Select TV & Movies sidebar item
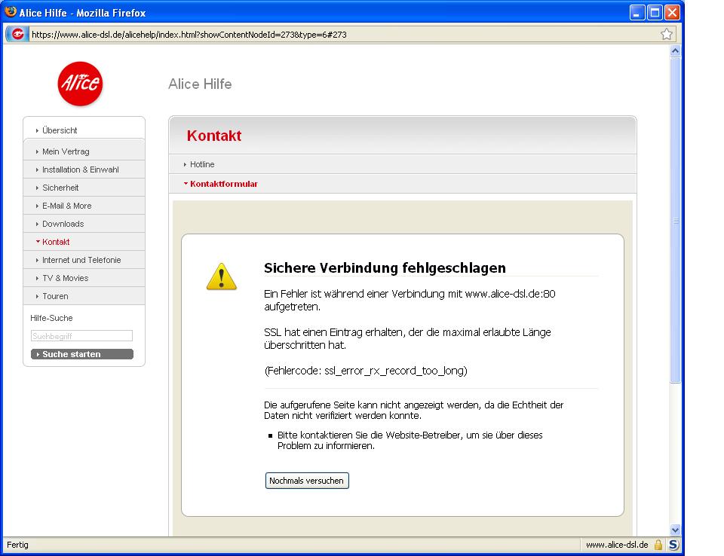Image resolution: width=724 pixels, height=556 pixels. [65, 278]
